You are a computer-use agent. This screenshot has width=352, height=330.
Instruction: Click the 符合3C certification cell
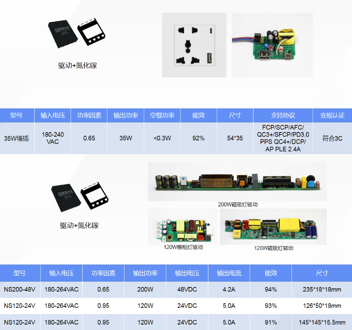[x=332, y=138]
